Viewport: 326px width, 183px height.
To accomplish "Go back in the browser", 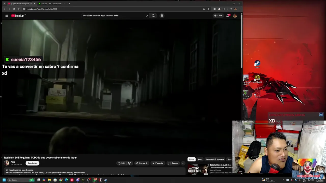I will point(5,9).
